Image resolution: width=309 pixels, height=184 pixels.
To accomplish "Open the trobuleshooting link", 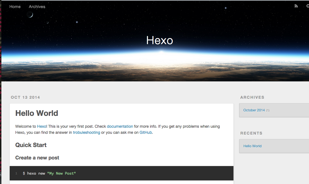I will [x=87, y=132].
